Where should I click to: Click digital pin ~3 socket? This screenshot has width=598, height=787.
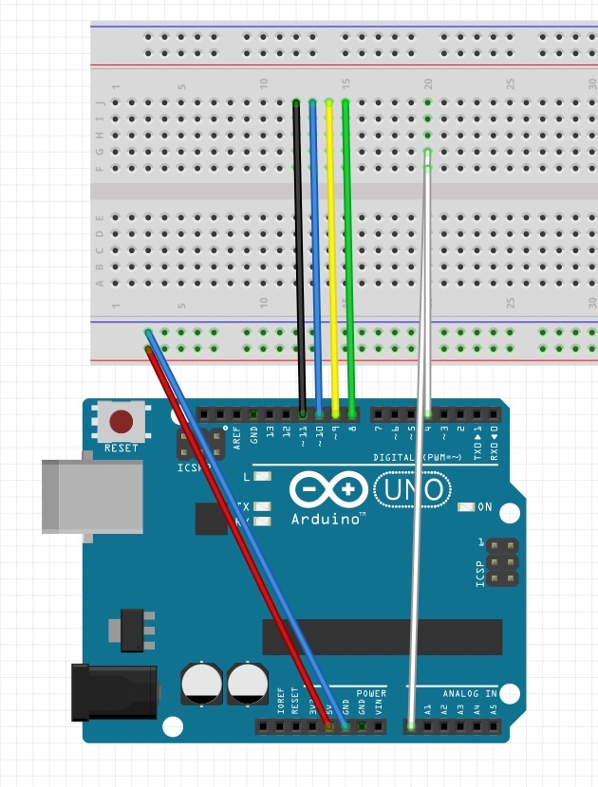click(x=444, y=414)
